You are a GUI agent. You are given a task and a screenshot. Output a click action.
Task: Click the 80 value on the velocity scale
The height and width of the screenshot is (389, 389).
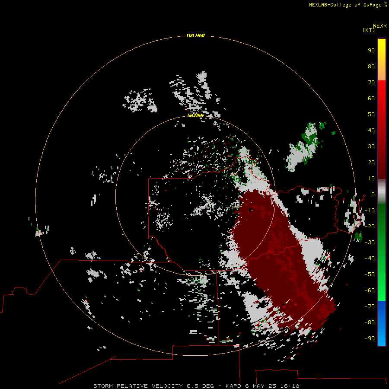tap(371, 67)
